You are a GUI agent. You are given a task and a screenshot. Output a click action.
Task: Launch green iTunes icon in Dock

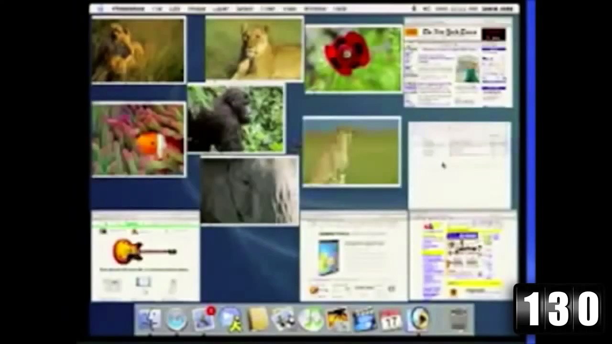click(x=311, y=319)
